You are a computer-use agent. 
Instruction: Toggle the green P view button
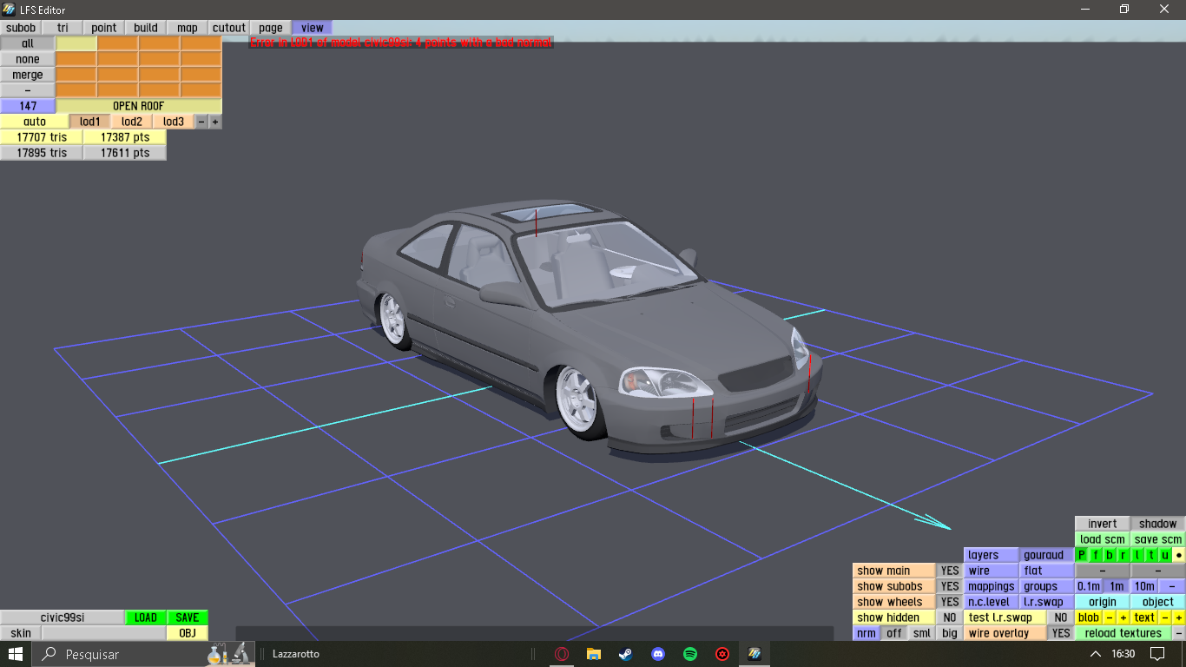(1082, 555)
